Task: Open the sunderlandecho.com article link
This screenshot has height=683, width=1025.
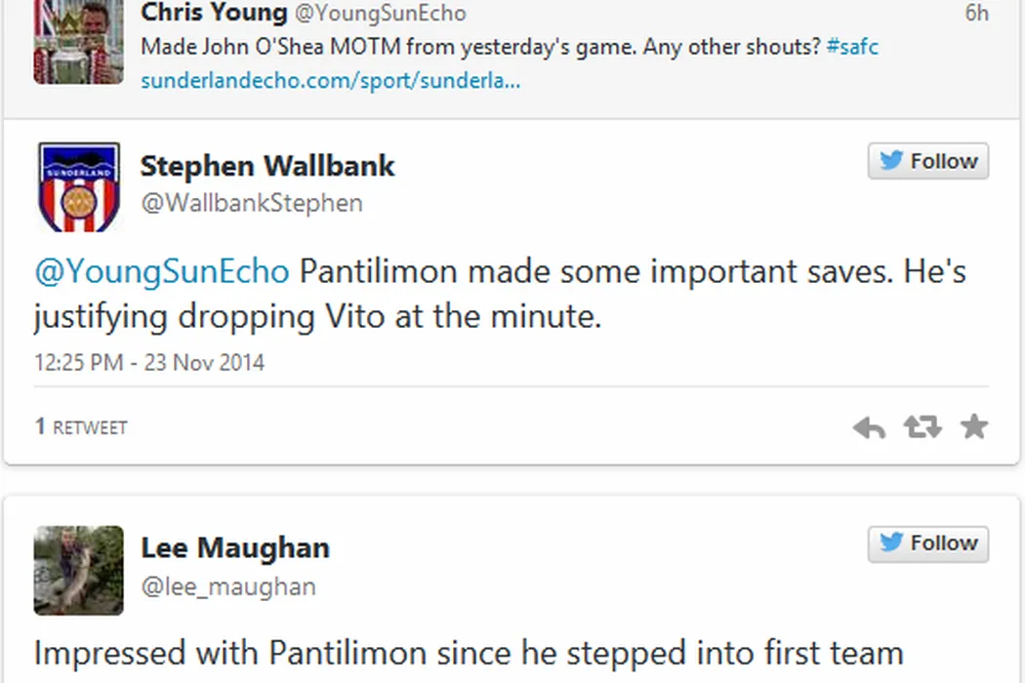Action: [x=330, y=81]
